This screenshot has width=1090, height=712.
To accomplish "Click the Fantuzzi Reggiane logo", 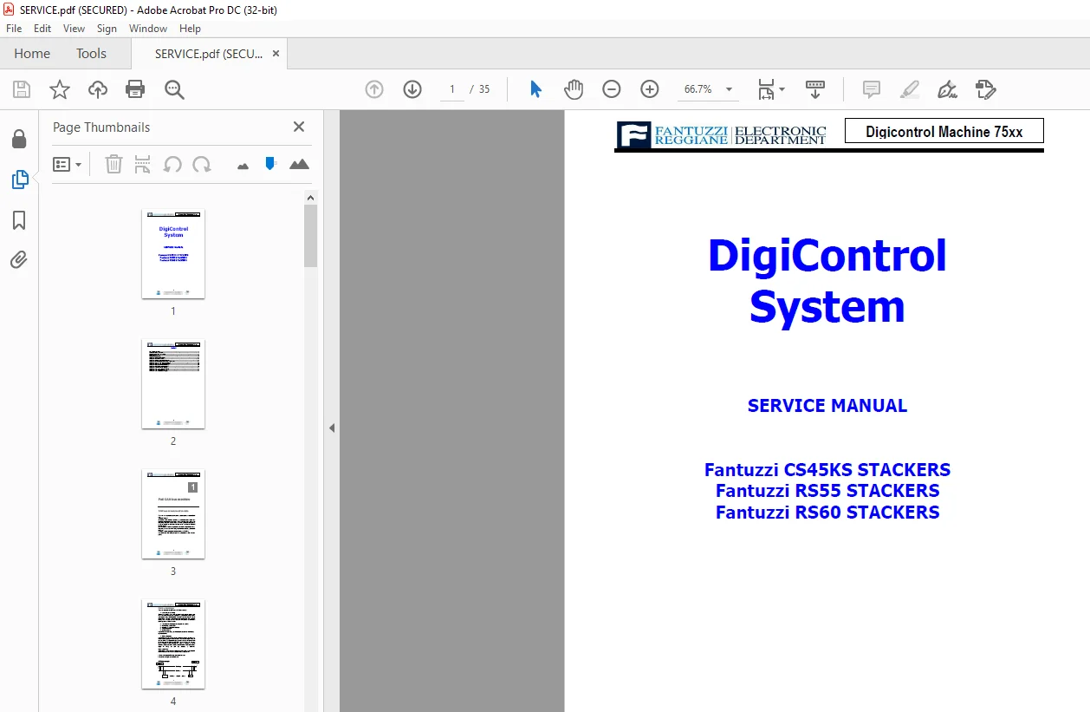I will pyautogui.click(x=721, y=135).
